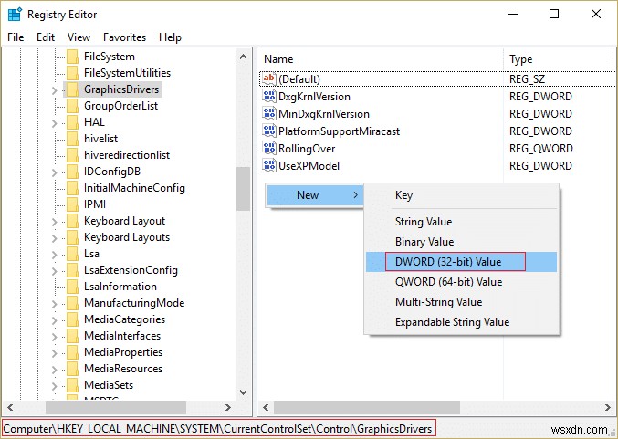Image resolution: width=618 pixels, height=439 pixels.
Task: Click the DxgKrnlVersion binary value icon
Action: click(268, 96)
